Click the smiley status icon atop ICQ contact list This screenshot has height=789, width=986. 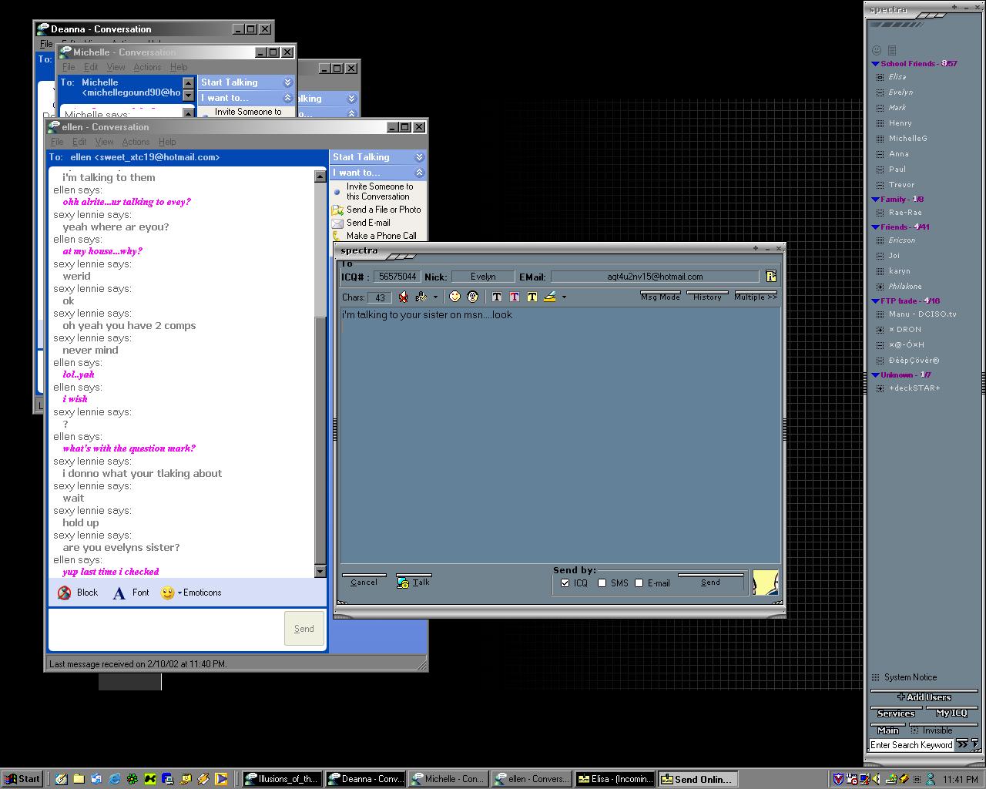pos(876,50)
